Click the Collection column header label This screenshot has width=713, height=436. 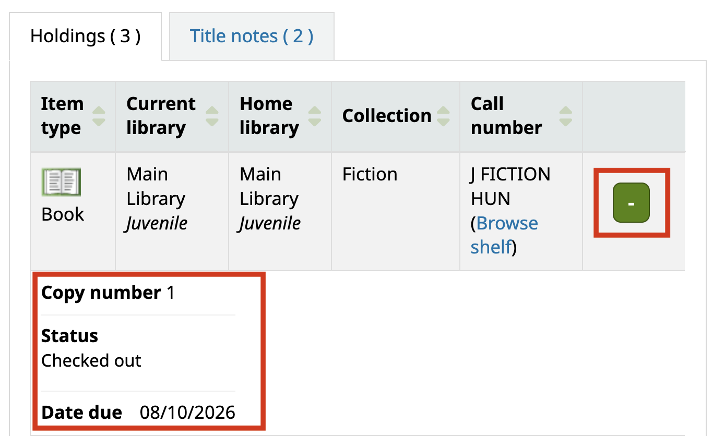pos(387,116)
